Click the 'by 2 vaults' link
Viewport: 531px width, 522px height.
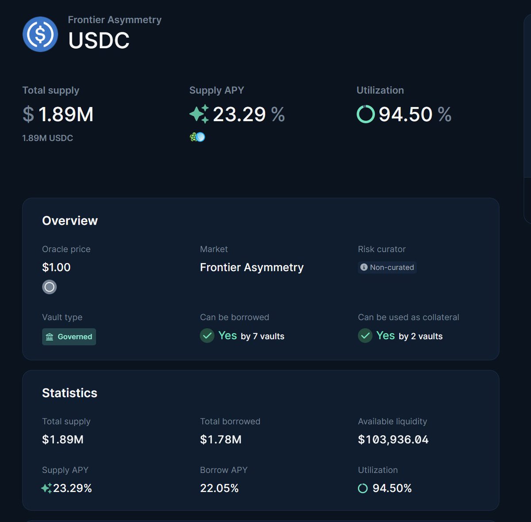(420, 336)
